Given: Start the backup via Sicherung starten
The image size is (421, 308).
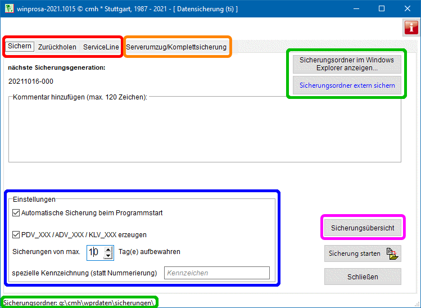Looking at the screenshot, I should pyautogui.click(x=363, y=253).
